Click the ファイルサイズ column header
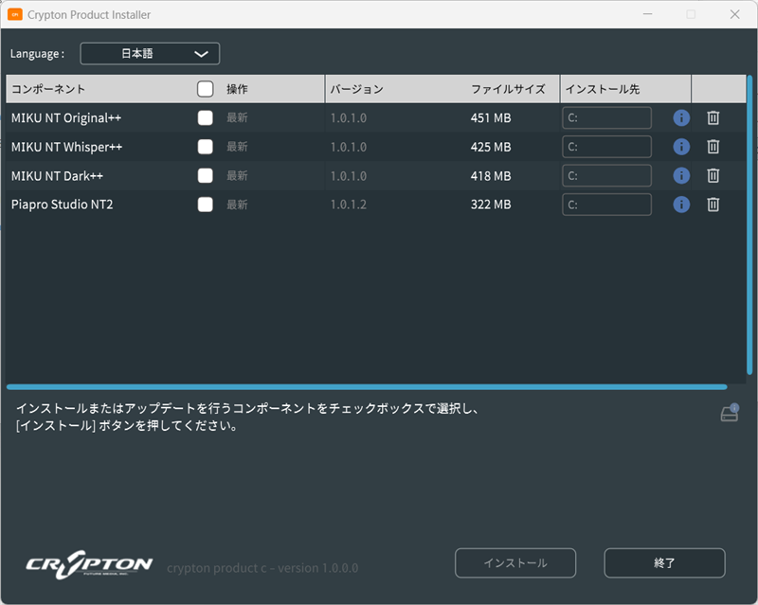 [x=508, y=89]
